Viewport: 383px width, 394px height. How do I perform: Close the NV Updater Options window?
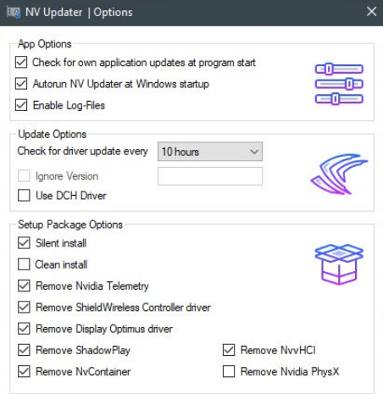(371, 12)
